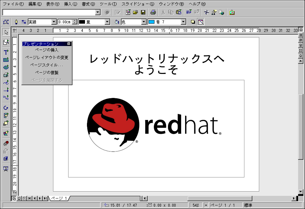Open the fill type 色 dropdown
The width and height of the screenshot is (305, 209).
(144, 22)
